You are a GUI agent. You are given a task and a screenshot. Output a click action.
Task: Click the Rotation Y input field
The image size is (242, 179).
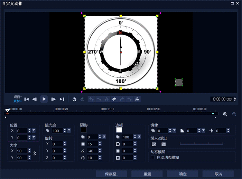click(x=57, y=151)
